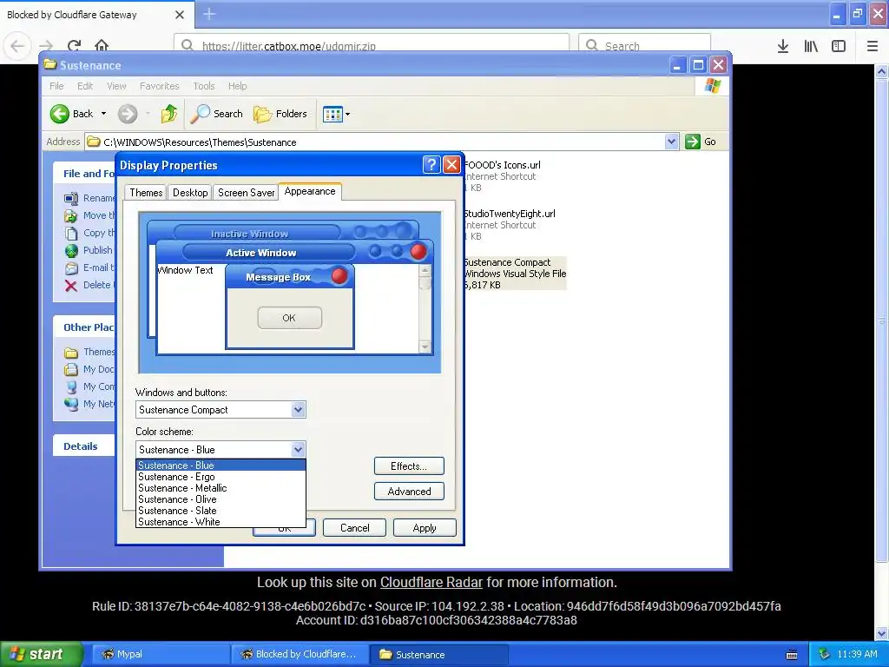Expand the Details panel header
Screen dimensions: 889x667
coord(84,446)
